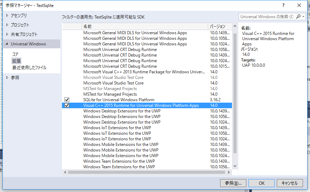Open the search options dropdown arrow
Image resolution: width=310 pixels, height=192 pixels.
[x=303, y=16]
